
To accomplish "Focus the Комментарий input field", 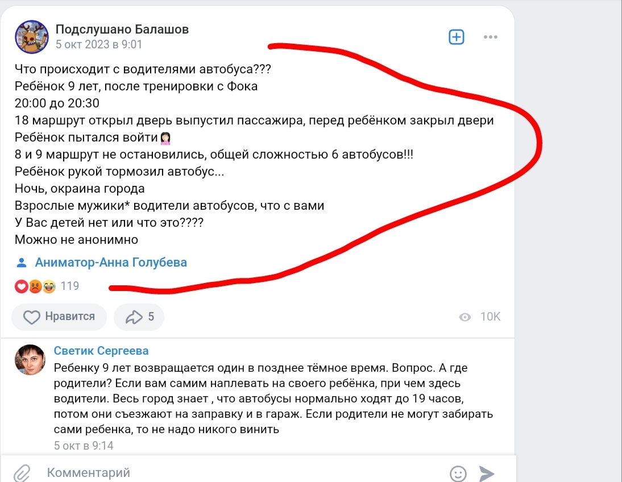I will [x=242, y=472].
